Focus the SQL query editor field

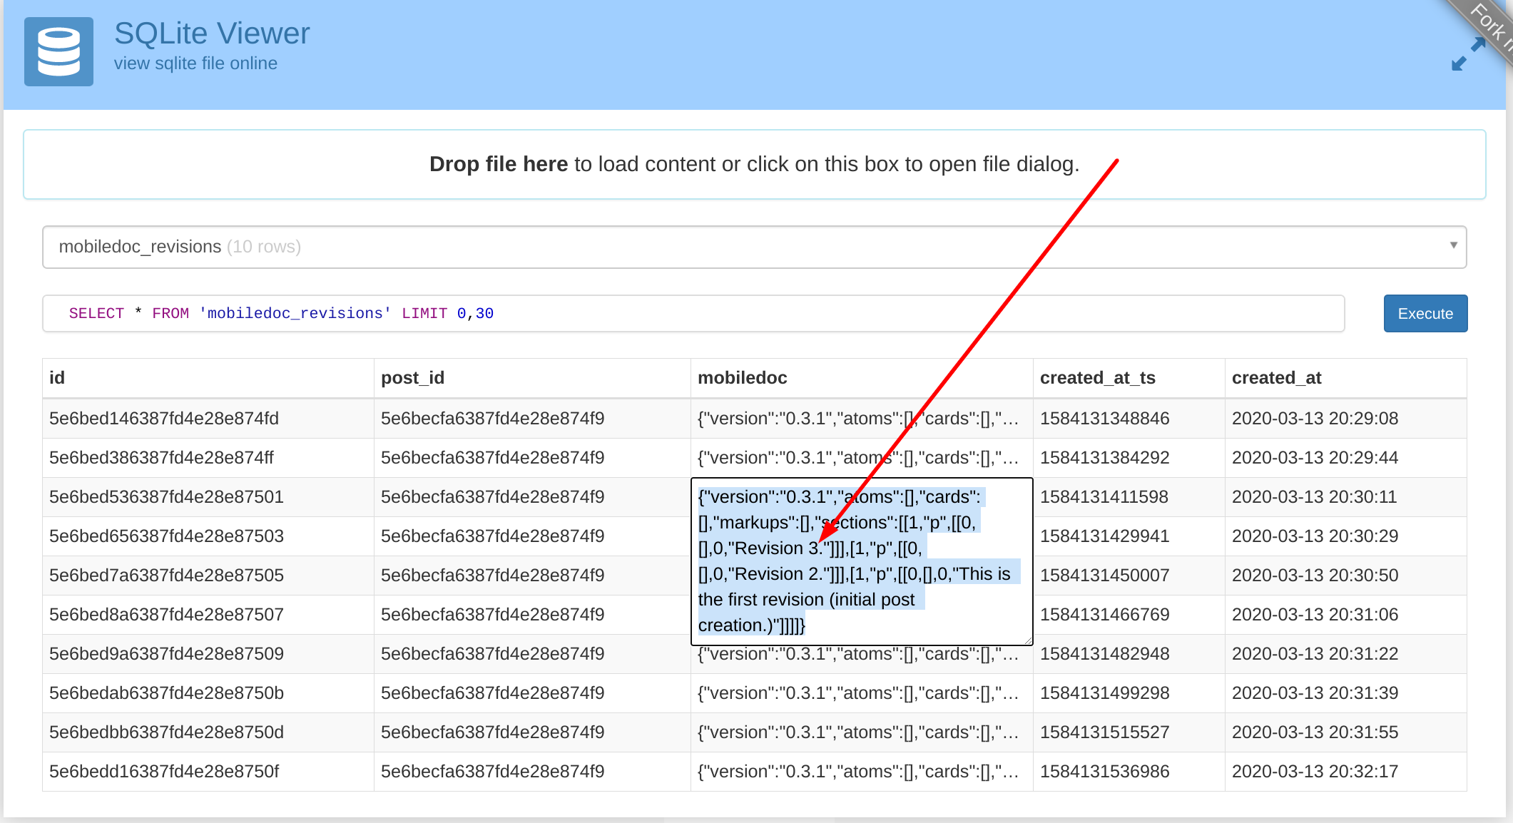693,313
